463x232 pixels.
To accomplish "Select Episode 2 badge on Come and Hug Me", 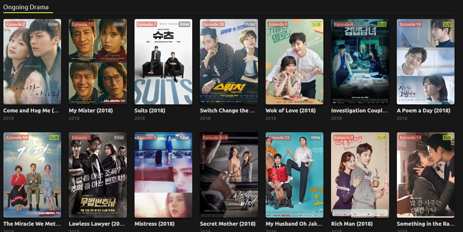I will (x=16, y=25).
